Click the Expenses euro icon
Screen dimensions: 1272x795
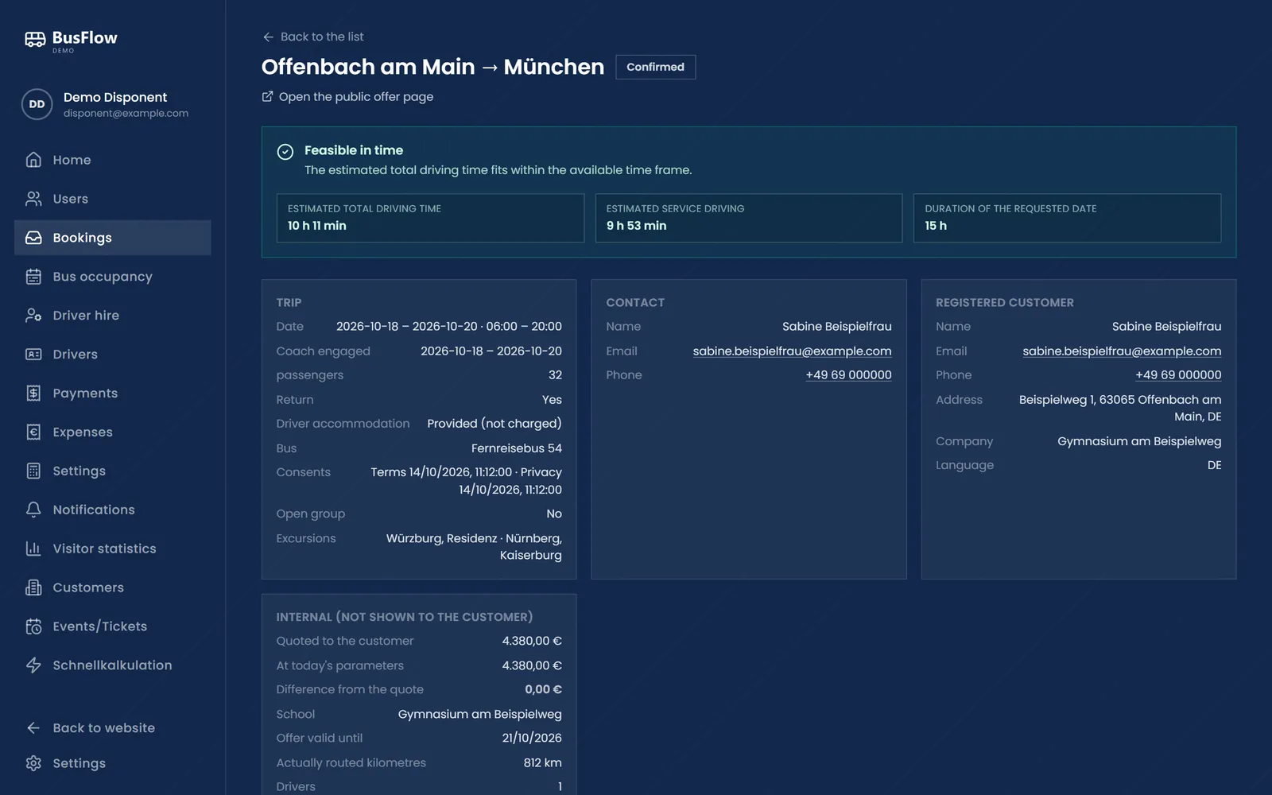(33, 432)
